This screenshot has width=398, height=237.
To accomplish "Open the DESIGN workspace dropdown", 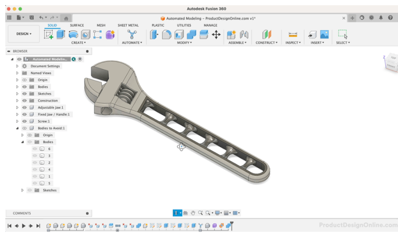I will (24, 34).
